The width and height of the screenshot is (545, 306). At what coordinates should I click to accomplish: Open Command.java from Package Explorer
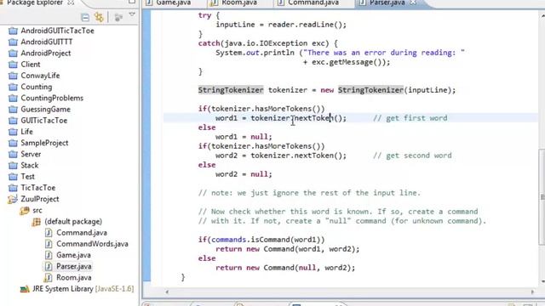[82, 233]
